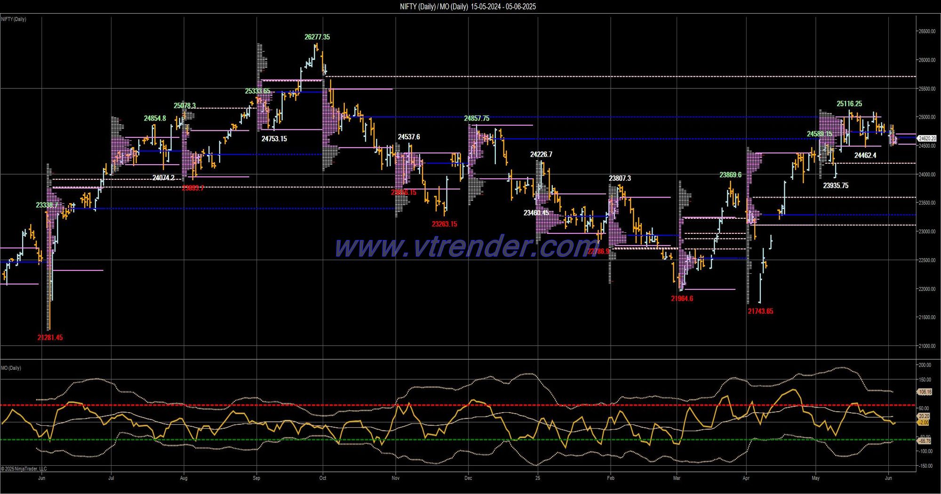Click the 24000.00 price axis label
941x494 pixels.
pos(927,175)
